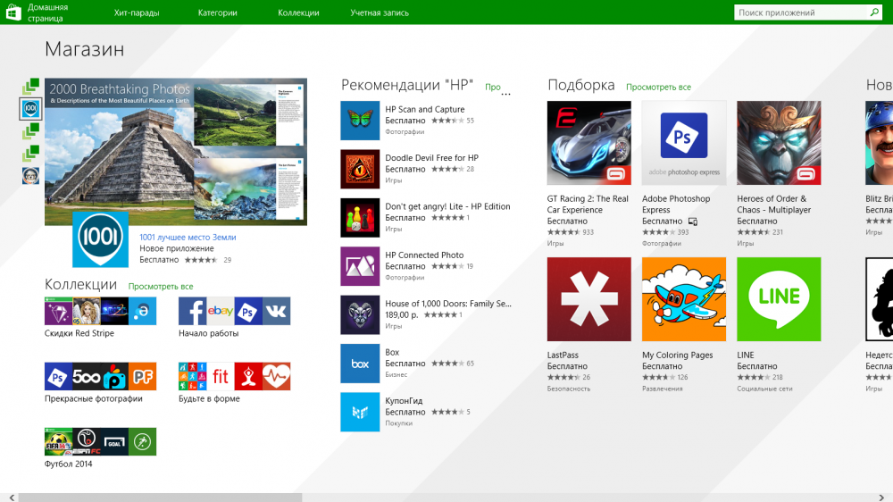This screenshot has height=502, width=893.
Task: Click the Doodle Devil Free for HP title
Action: point(431,158)
